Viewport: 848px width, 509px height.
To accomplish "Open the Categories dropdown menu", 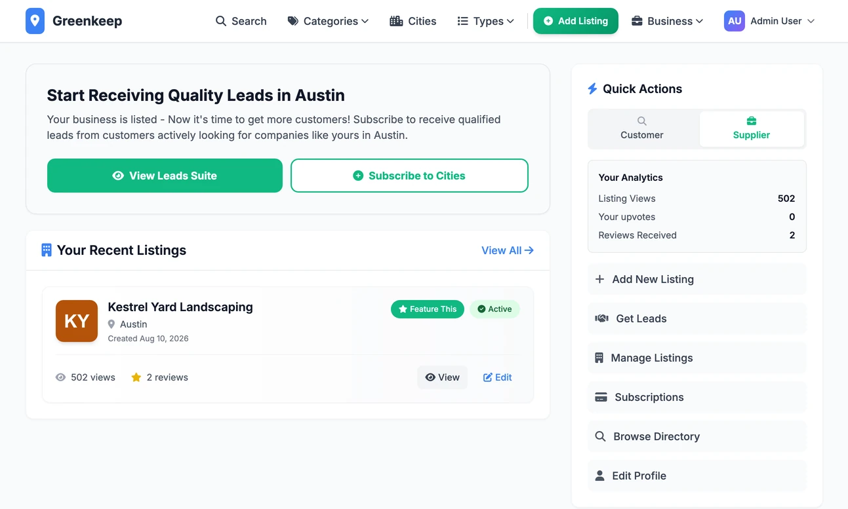I will click(328, 21).
